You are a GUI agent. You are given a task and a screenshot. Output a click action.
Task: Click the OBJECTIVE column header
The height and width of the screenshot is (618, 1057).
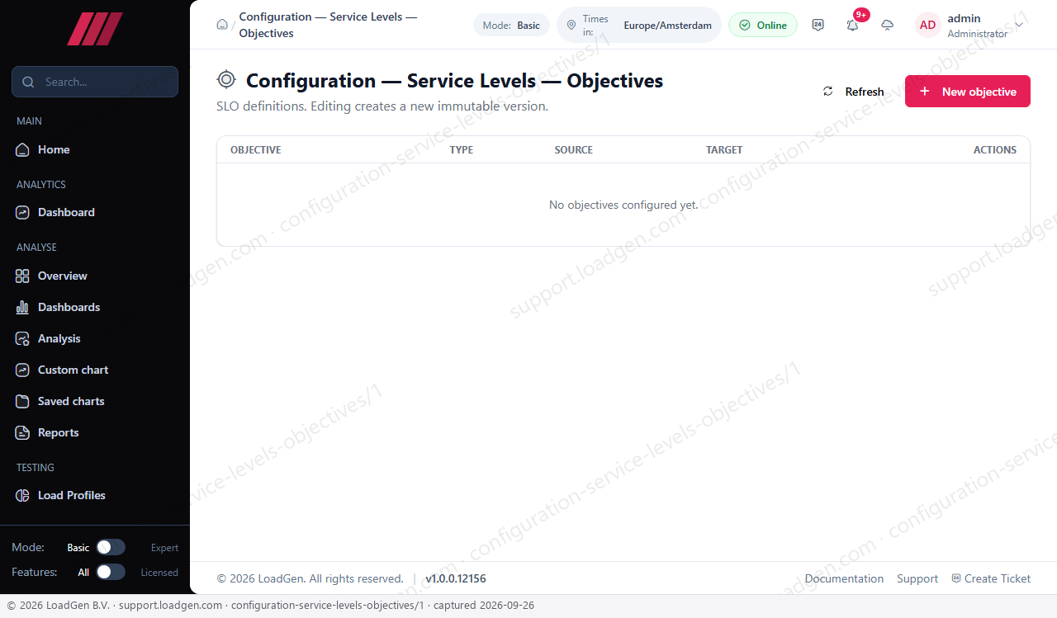click(256, 150)
